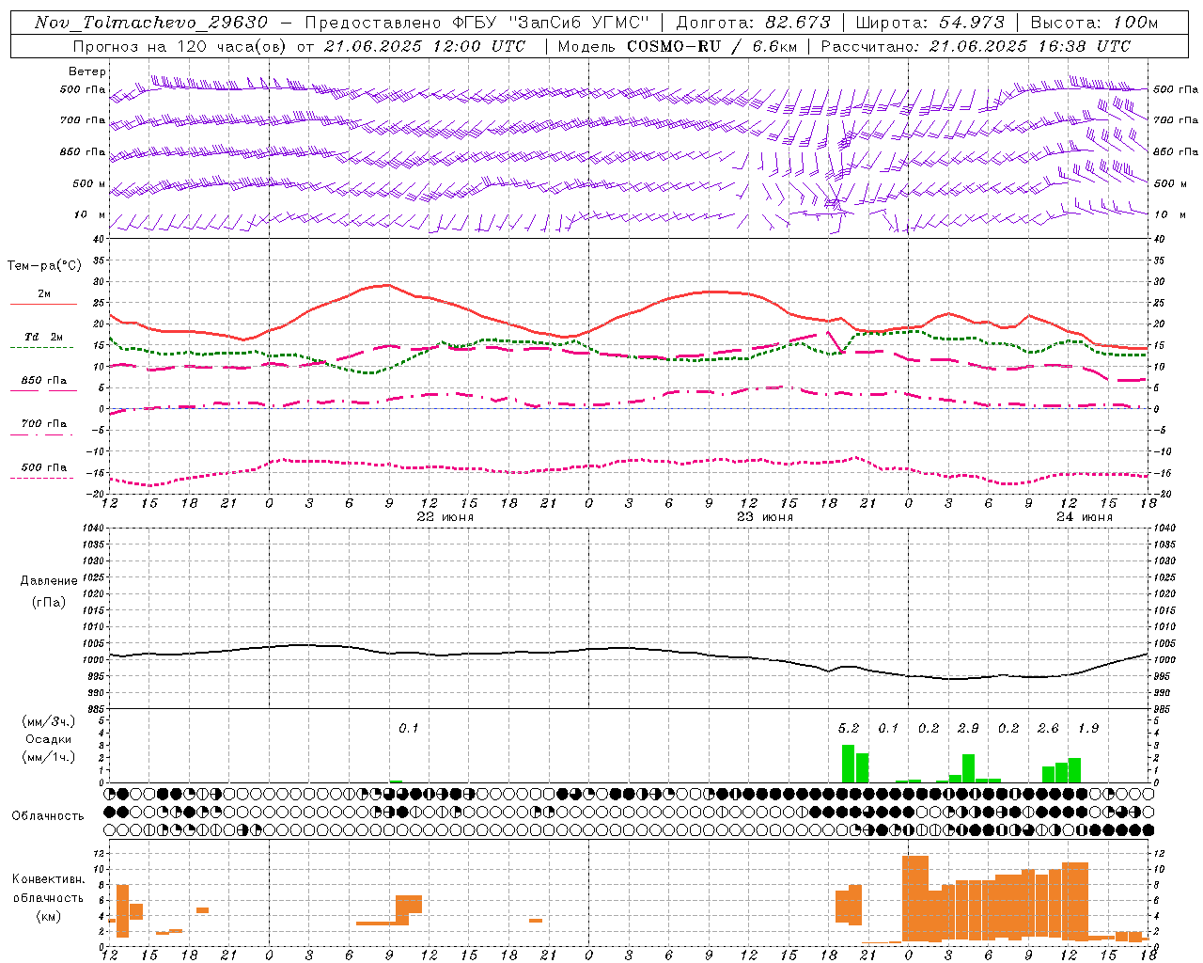Click the date label 23 июня
Image resolution: width=1203 pixels, height=963 pixels.
click(765, 517)
